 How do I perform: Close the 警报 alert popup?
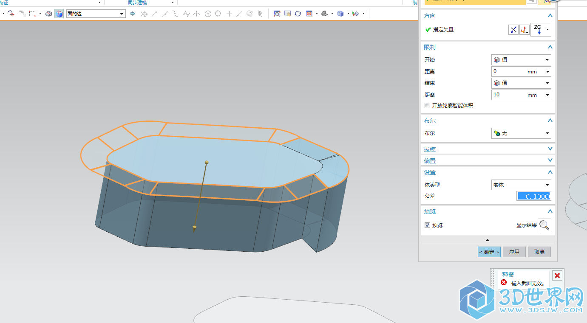(x=557, y=275)
